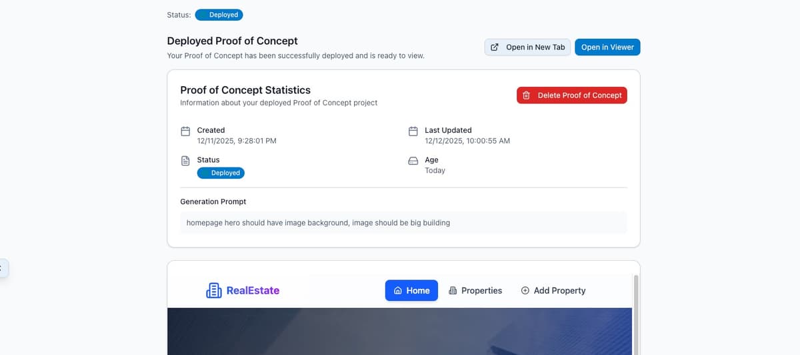
Task: Click the generation prompt text box
Action: pyautogui.click(x=403, y=223)
